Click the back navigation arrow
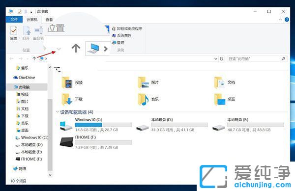295x191 pixels. pos(11,58)
